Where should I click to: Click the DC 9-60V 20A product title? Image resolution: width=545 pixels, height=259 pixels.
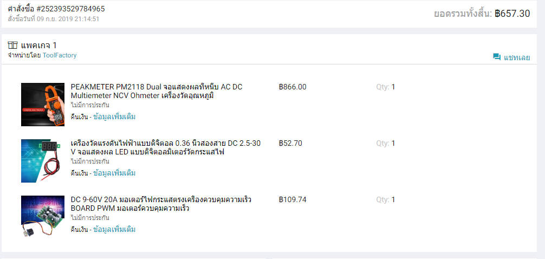point(161,204)
